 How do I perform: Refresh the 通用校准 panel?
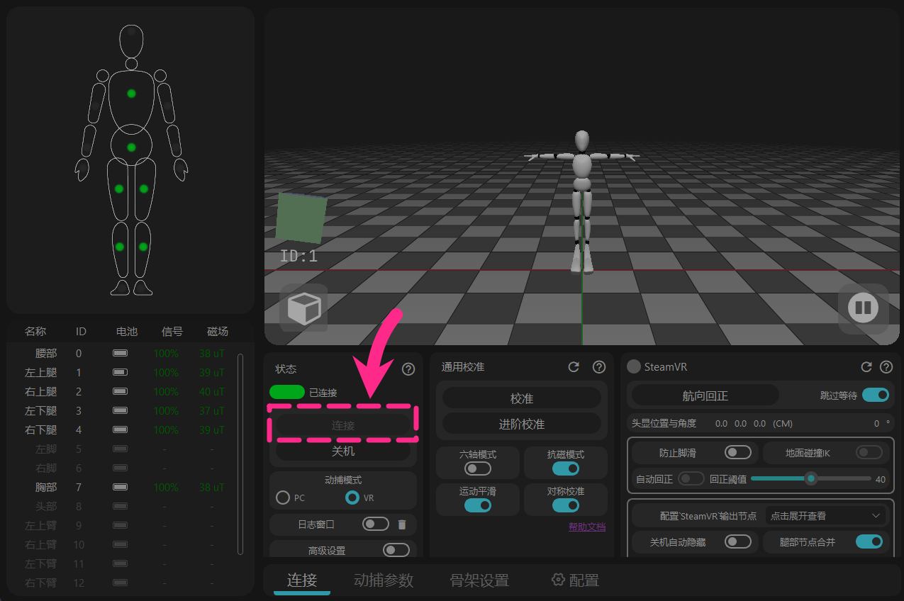(574, 367)
